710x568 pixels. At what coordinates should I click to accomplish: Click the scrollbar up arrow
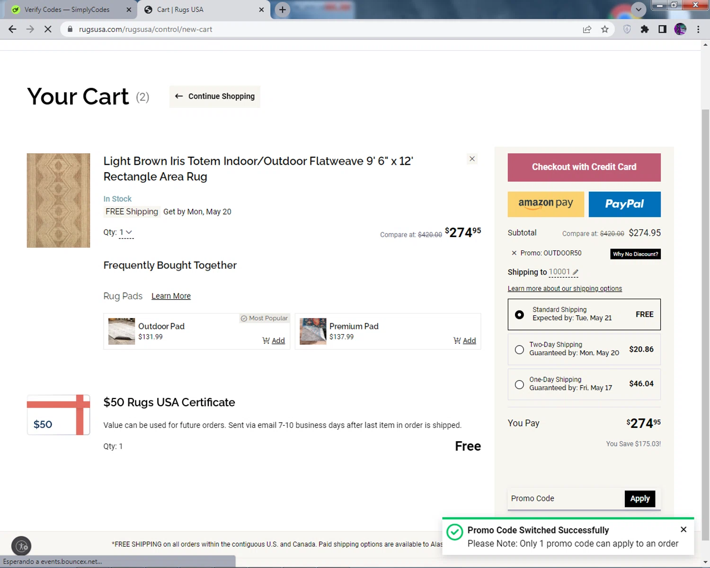click(x=705, y=45)
